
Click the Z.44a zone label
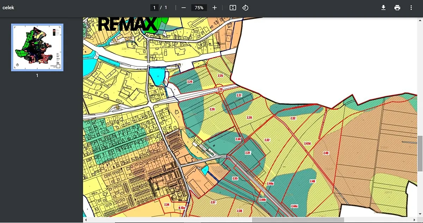270,183
